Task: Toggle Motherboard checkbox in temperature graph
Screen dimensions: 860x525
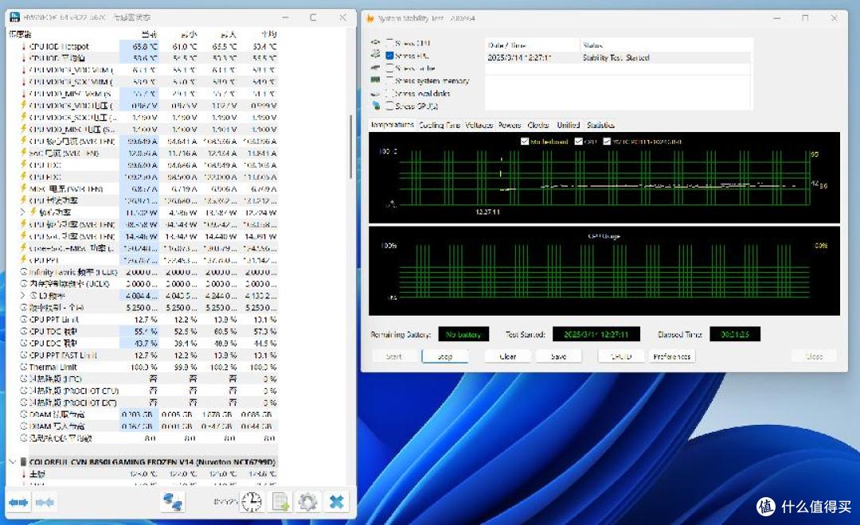Action: pyautogui.click(x=524, y=142)
